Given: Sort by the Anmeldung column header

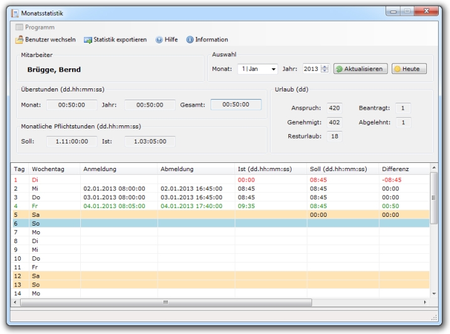Looking at the screenshot, I should click(x=118, y=169).
